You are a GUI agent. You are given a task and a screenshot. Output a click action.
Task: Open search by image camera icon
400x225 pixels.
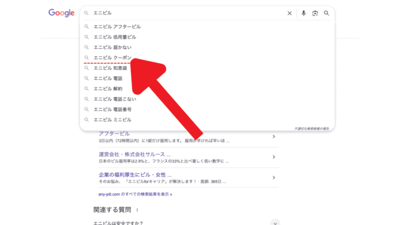(315, 13)
